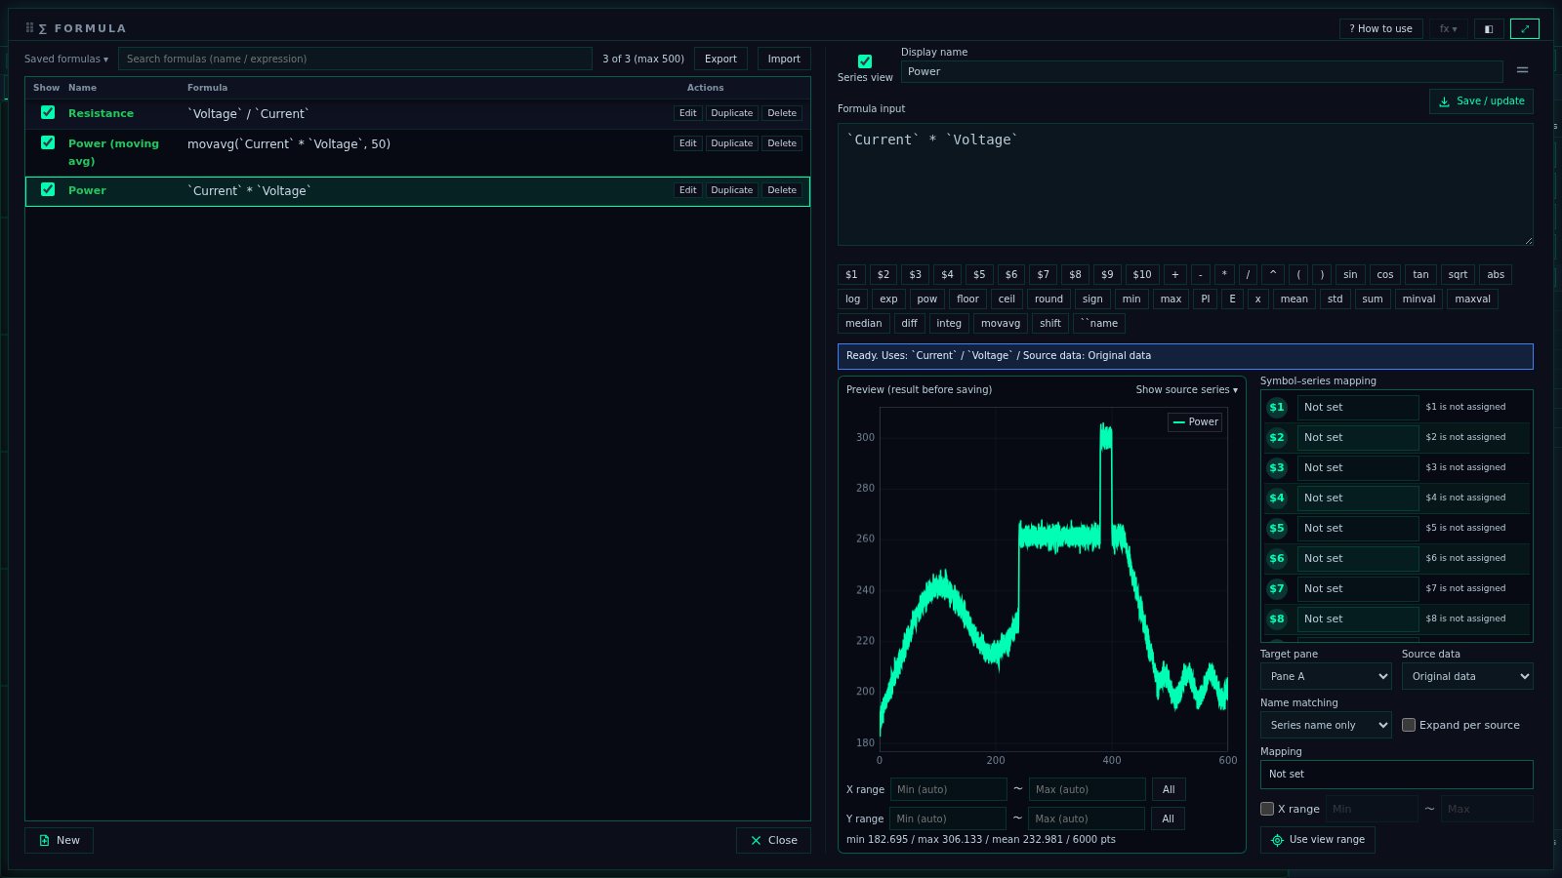Insert the $3 symbol token
Screen dimensions: 1562x878
click(916, 275)
